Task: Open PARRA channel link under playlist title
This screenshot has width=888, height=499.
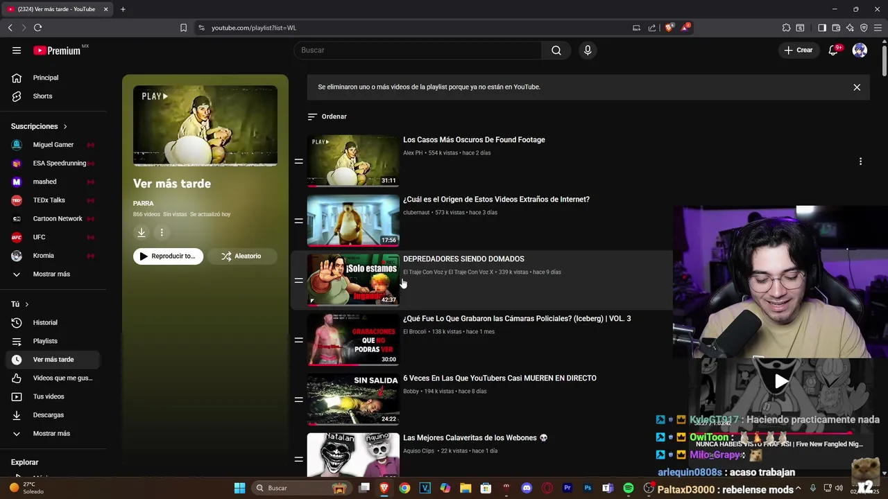Action: pos(144,204)
